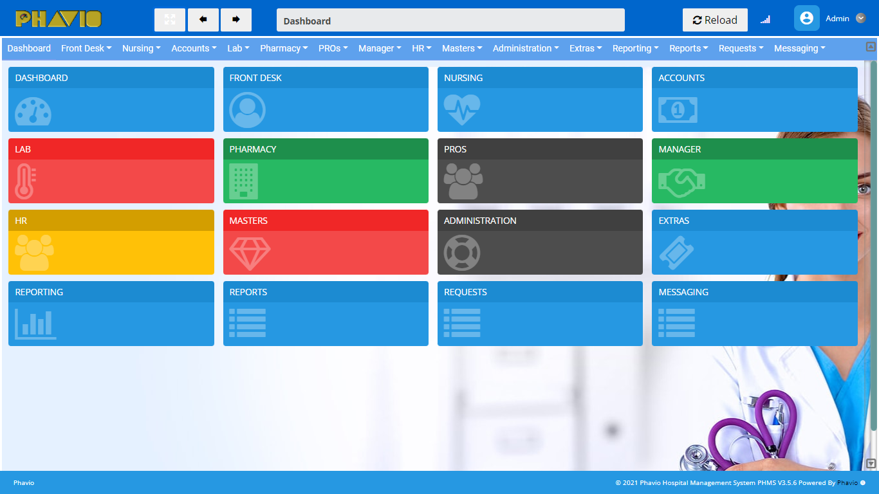
Task: Open the ADMINISTRATION tile header
Action: pyautogui.click(x=540, y=221)
